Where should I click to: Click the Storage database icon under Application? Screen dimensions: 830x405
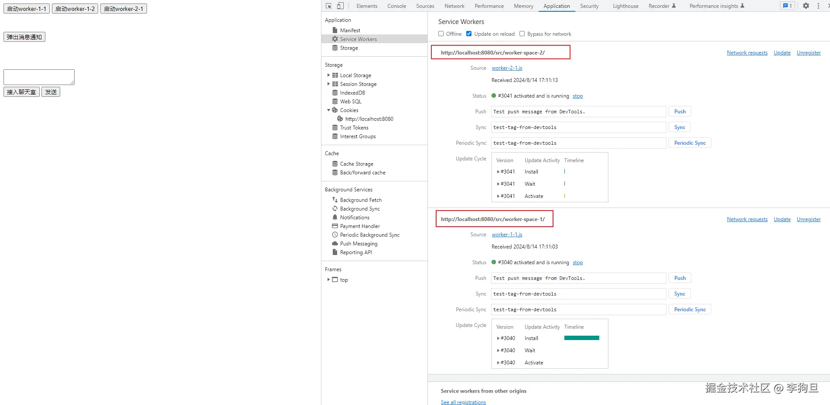coord(335,48)
